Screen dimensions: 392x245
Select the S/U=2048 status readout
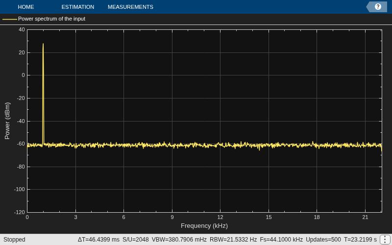(x=136, y=240)
